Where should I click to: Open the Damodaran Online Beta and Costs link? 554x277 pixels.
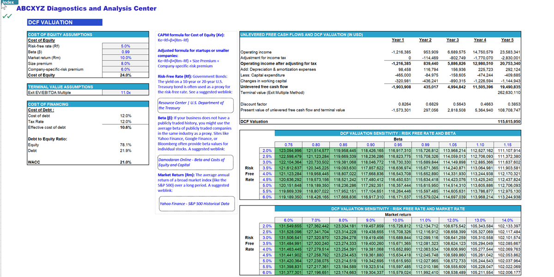pyautogui.click(x=194, y=162)
